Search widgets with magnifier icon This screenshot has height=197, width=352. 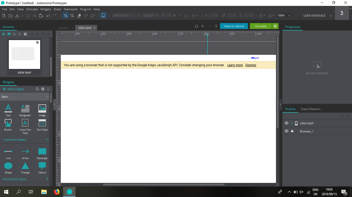coord(37,89)
